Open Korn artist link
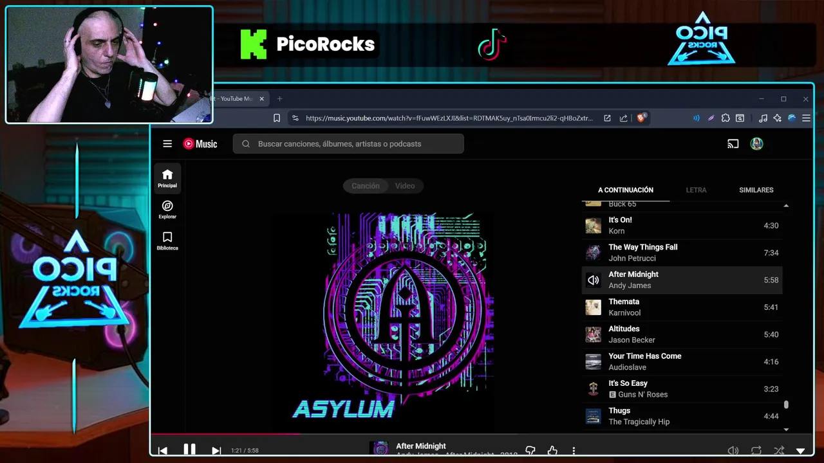 [x=616, y=232]
